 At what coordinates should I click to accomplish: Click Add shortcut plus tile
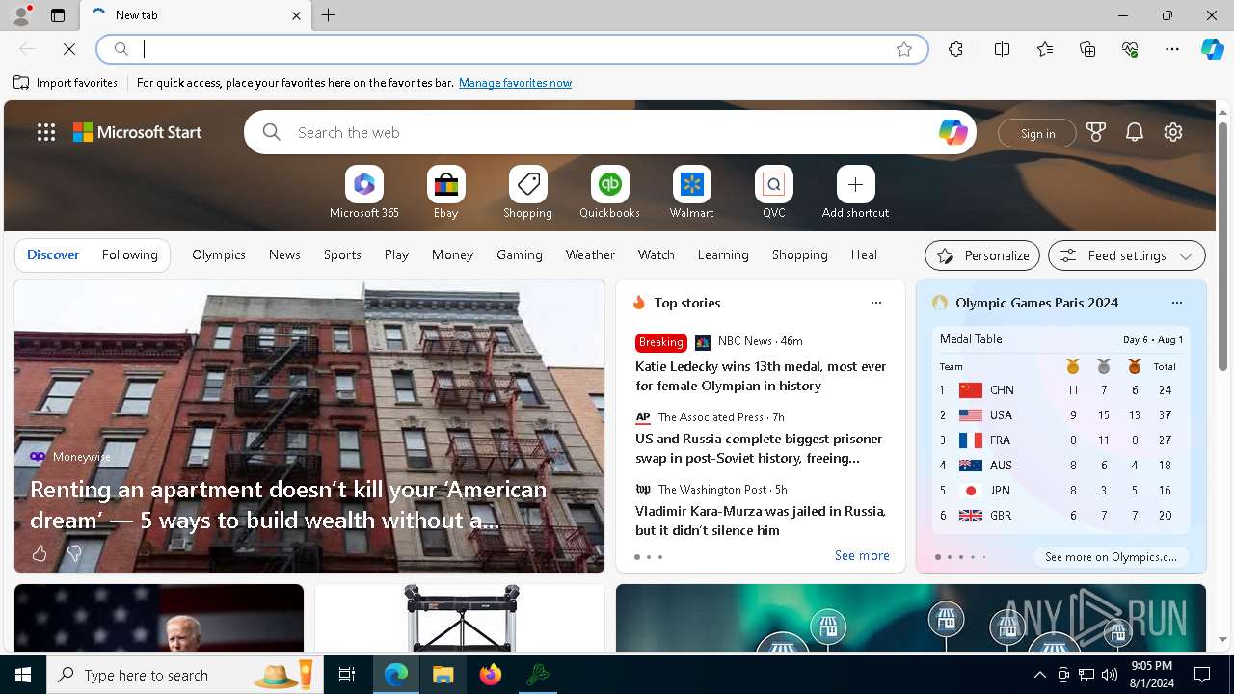coord(855,193)
